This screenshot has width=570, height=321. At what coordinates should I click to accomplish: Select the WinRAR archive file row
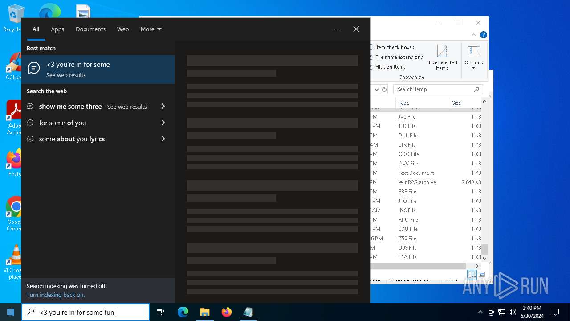tap(426, 182)
